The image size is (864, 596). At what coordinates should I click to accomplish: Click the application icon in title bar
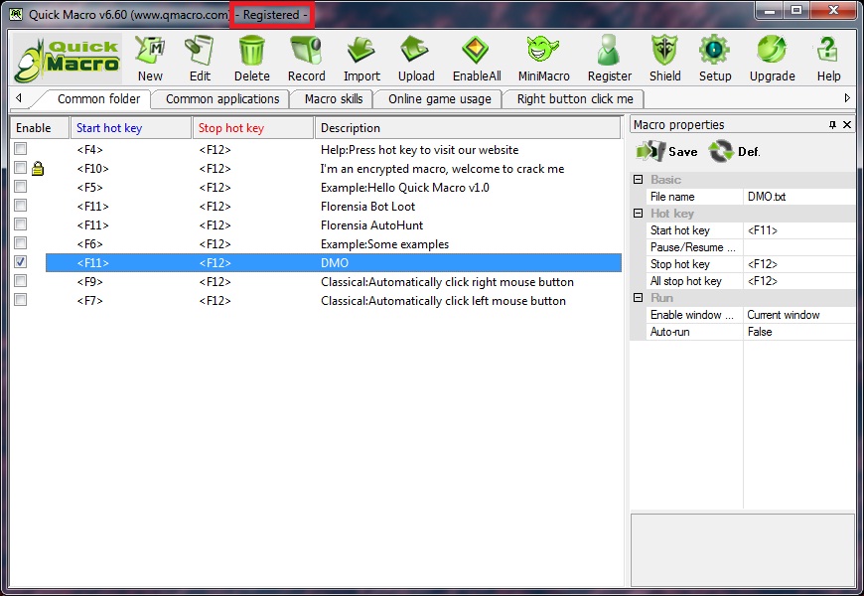[16, 14]
